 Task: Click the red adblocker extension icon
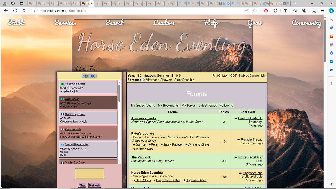(266, 11)
